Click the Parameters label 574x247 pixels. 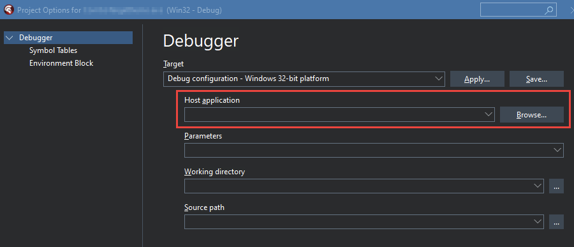203,136
